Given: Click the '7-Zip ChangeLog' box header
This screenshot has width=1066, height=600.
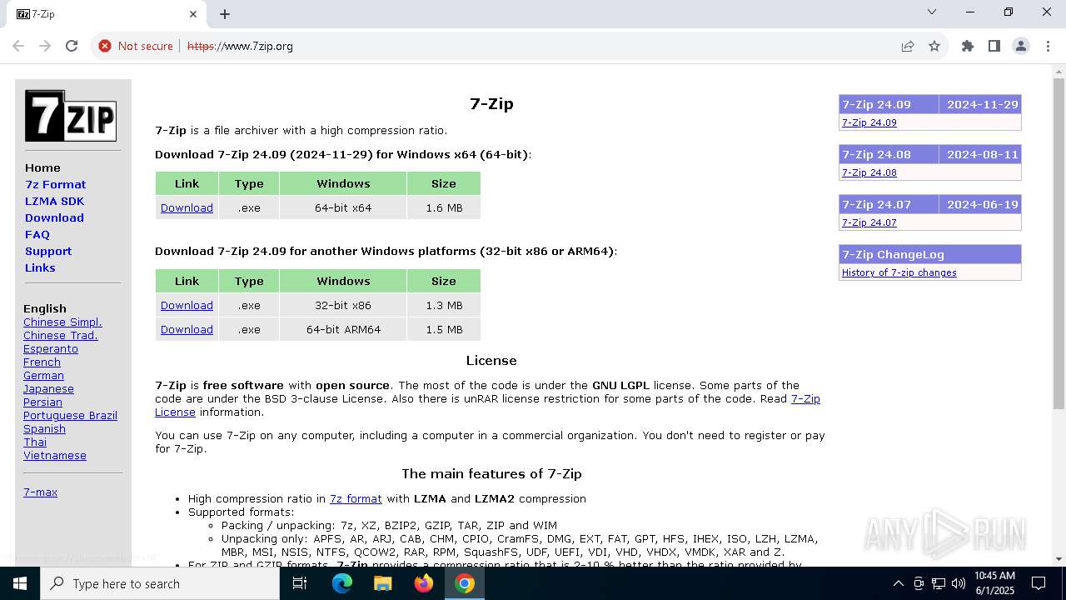Looking at the screenshot, I should pyautogui.click(x=930, y=254).
